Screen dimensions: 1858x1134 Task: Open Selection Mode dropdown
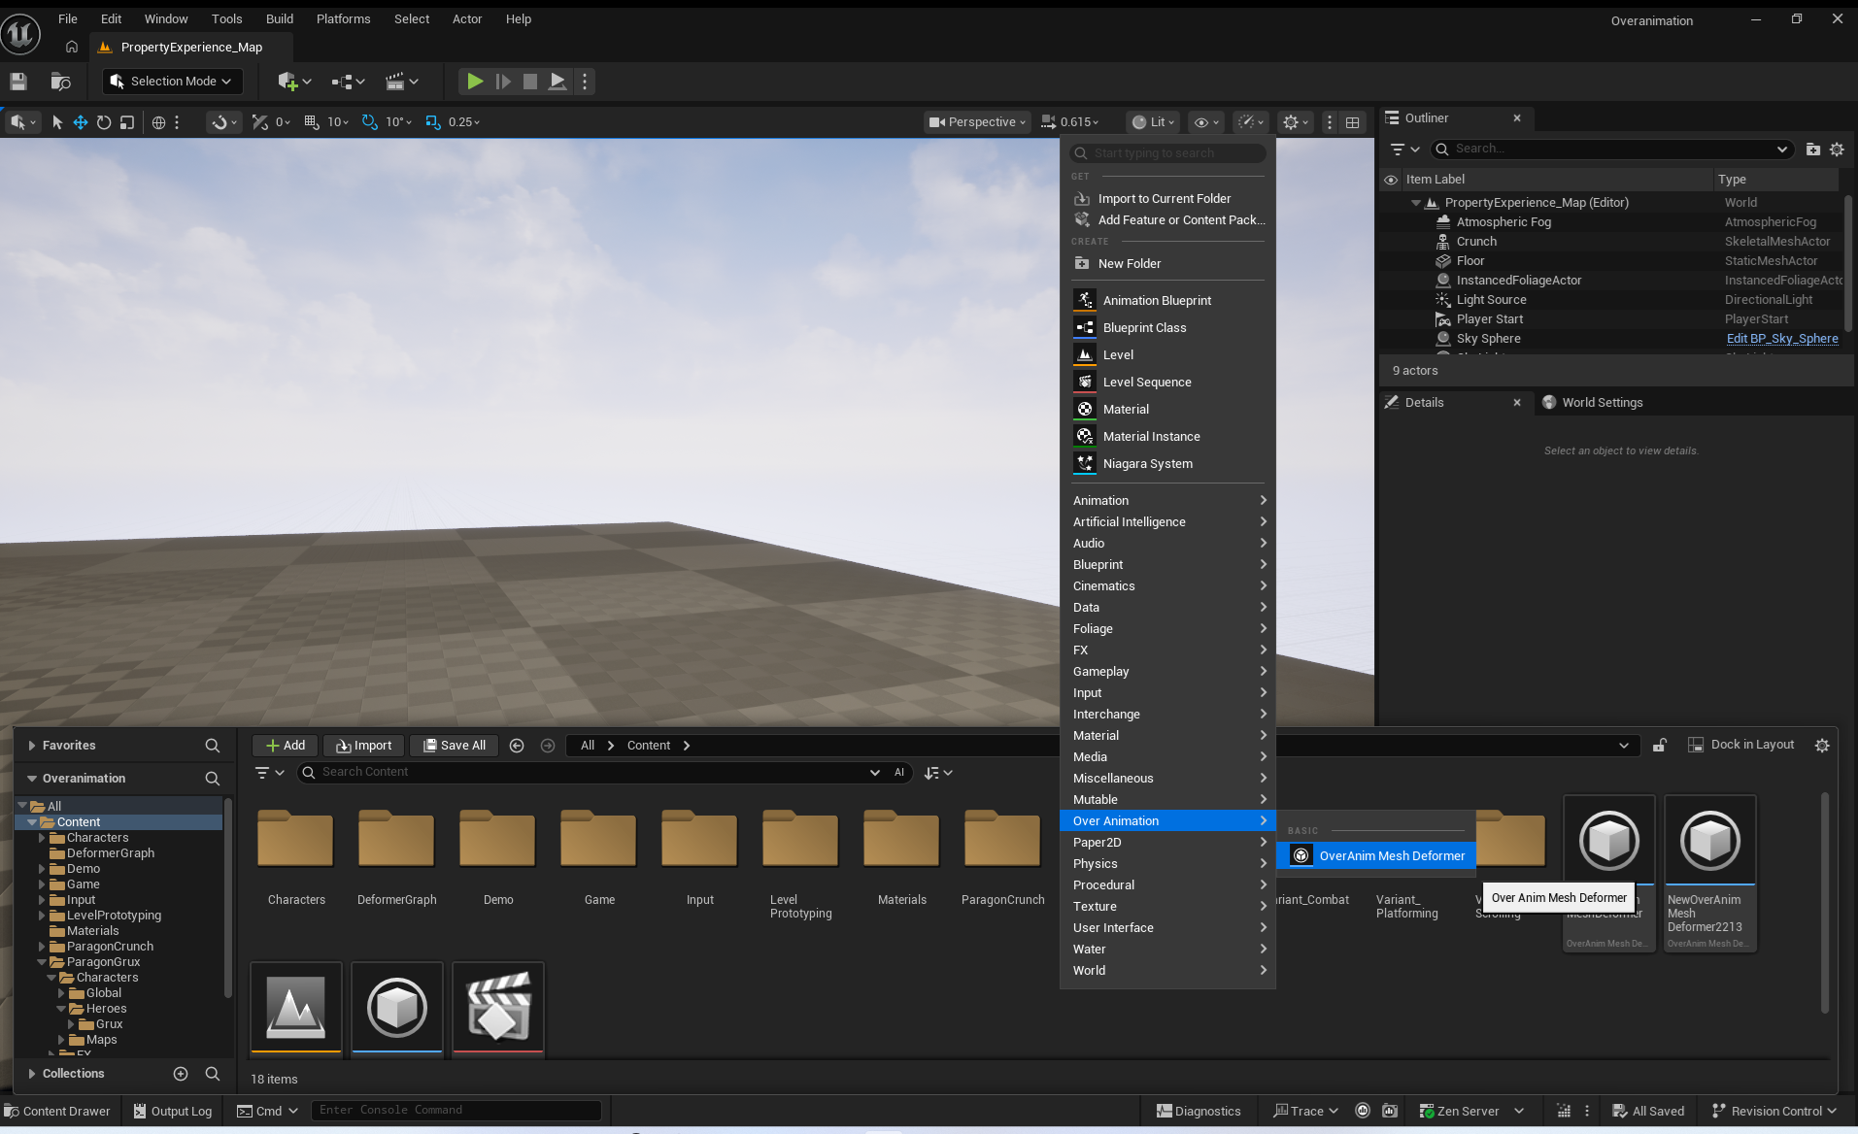[x=171, y=82]
